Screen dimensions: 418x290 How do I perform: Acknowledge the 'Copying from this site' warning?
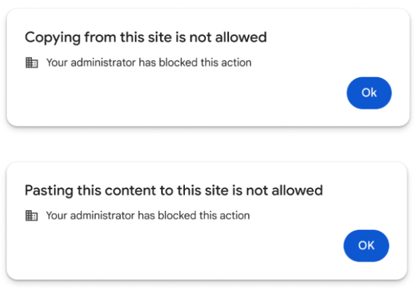coord(369,93)
